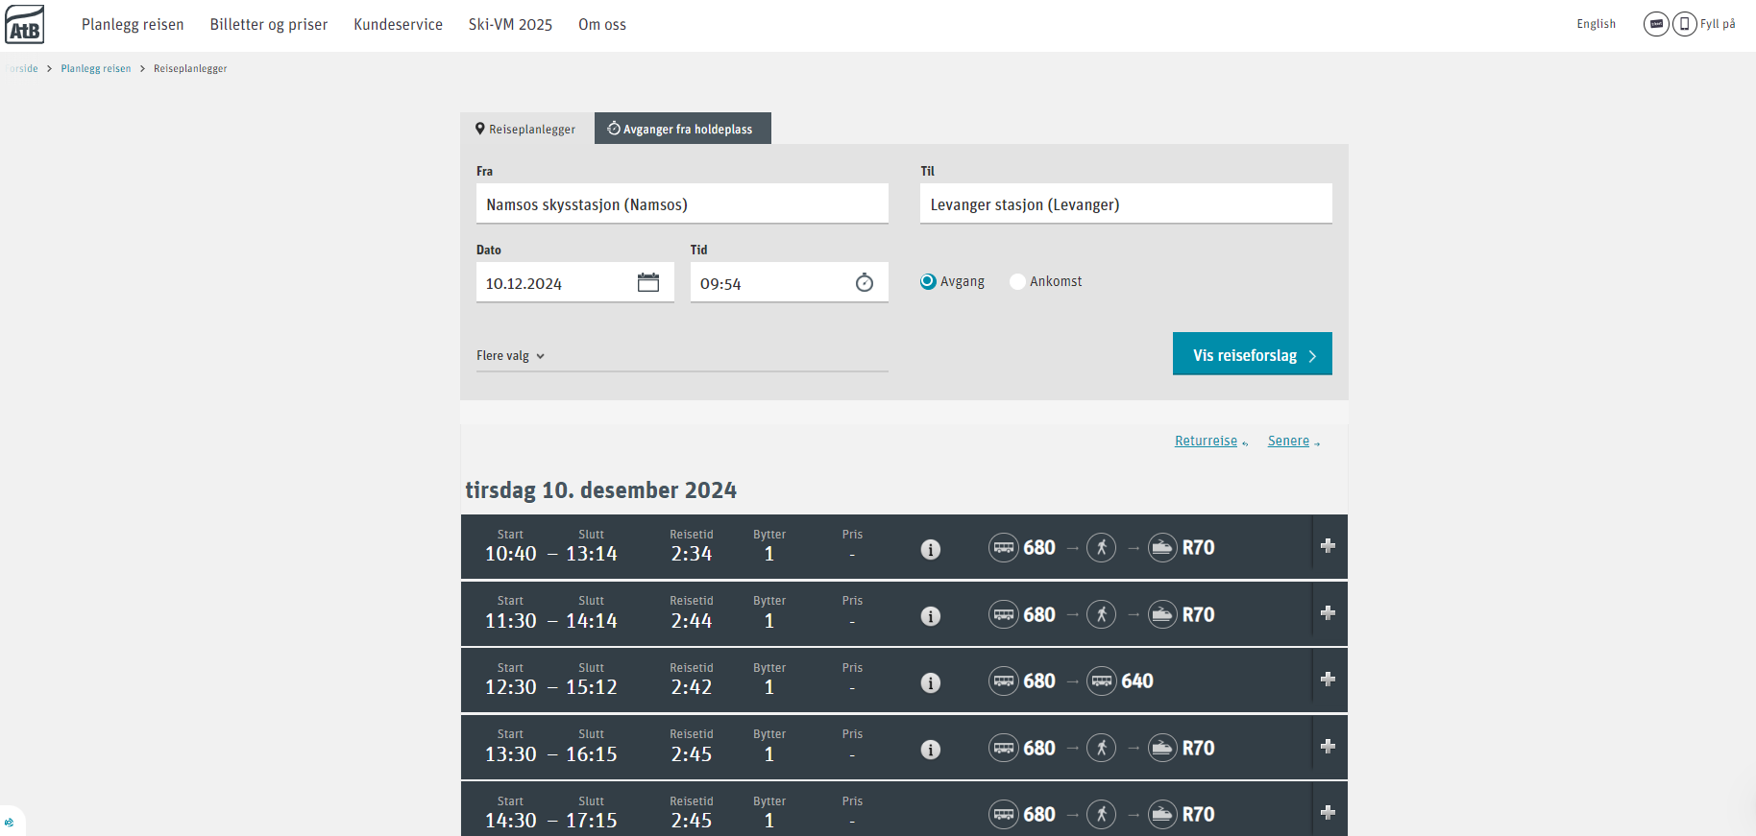Image resolution: width=1756 pixels, height=836 pixels.
Task: Expand the 13:30 trip details with plus
Action: [x=1328, y=747]
